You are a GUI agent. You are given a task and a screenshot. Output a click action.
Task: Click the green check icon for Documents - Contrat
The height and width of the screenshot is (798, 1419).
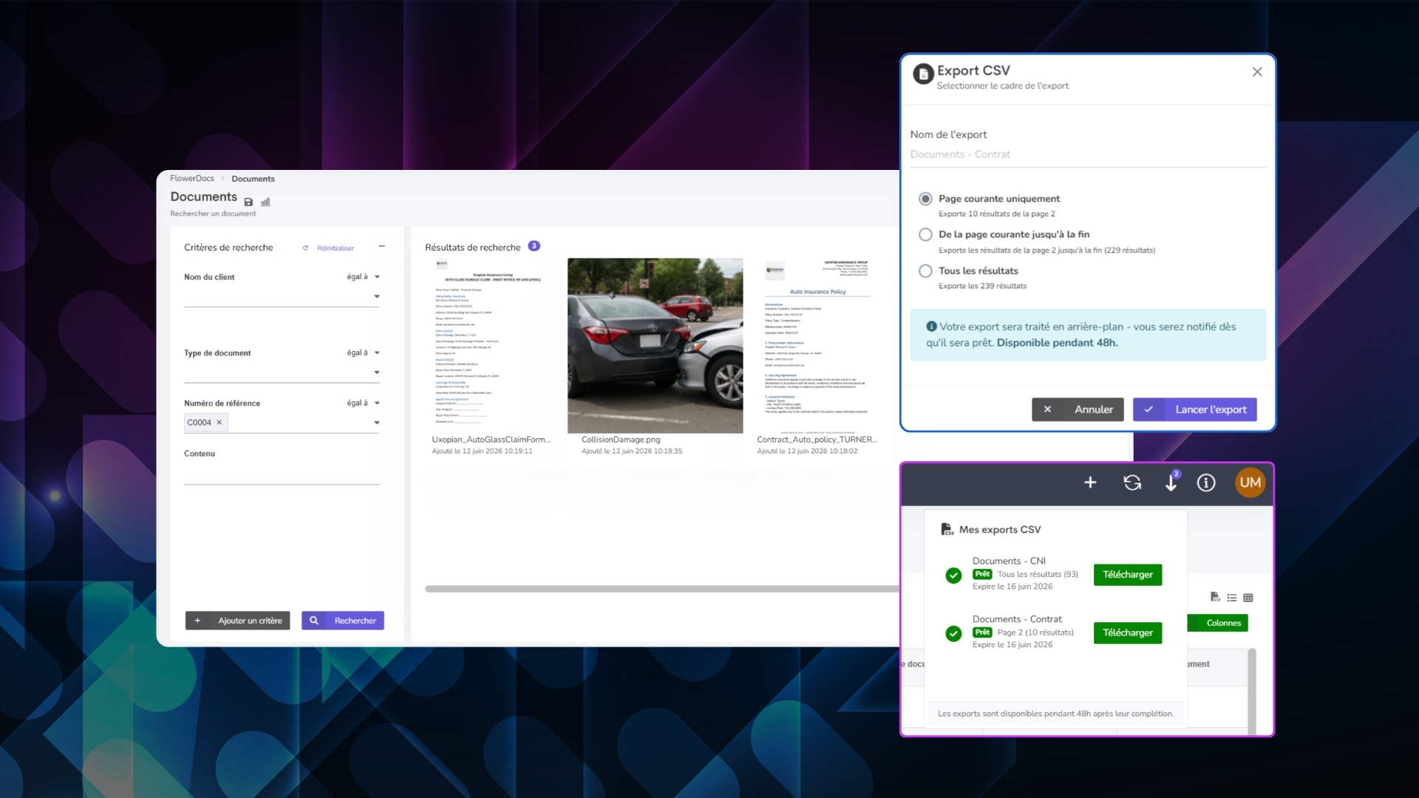[x=953, y=633]
